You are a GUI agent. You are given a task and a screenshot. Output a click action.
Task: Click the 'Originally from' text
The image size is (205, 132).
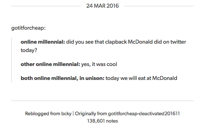(91, 113)
